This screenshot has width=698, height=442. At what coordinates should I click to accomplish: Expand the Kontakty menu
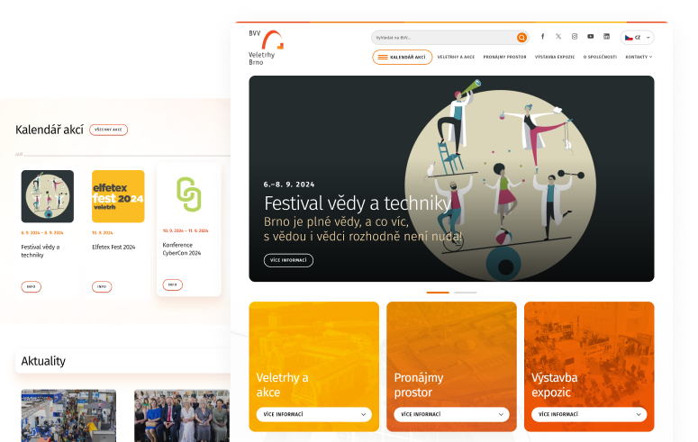pos(639,57)
